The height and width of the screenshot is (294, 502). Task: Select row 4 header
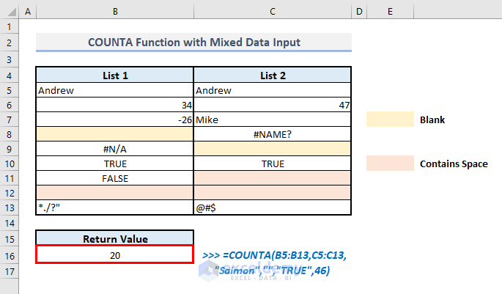pos(9,75)
